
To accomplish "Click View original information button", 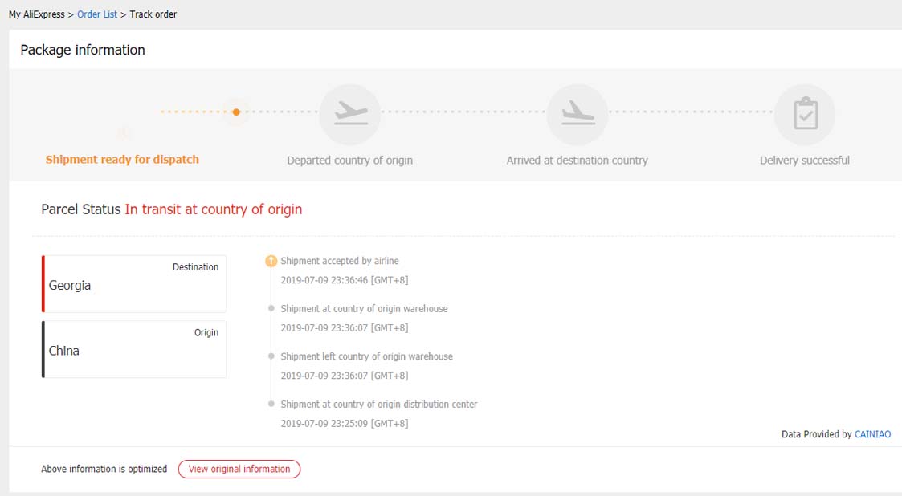I will coord(239,469).
